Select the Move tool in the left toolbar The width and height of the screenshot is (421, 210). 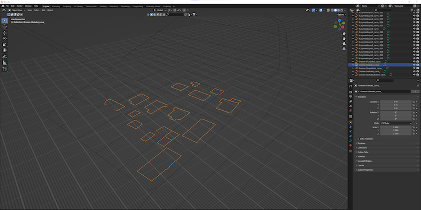pos(4,33)
